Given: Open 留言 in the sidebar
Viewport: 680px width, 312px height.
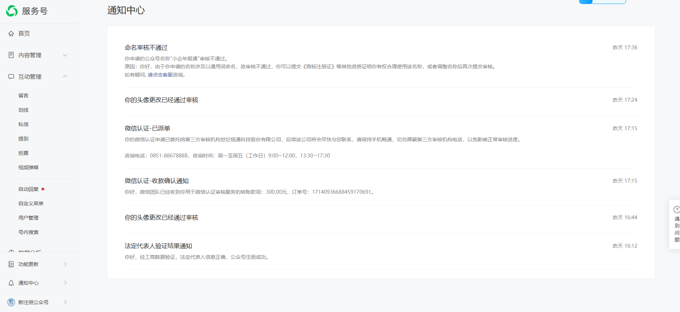Looking at the screenshot, I should click(23, 96).
